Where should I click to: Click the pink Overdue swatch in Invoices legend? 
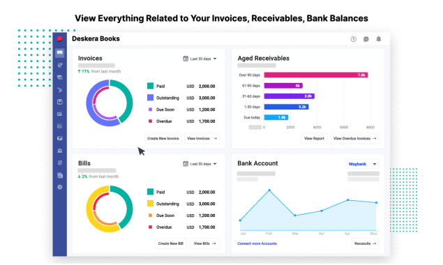150,121
